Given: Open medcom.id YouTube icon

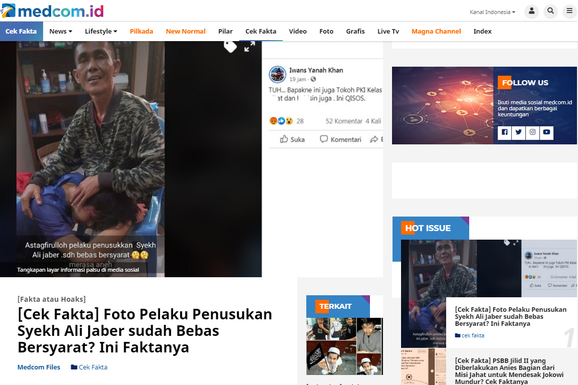Looking at the screenshot, I should coord(546,132).
